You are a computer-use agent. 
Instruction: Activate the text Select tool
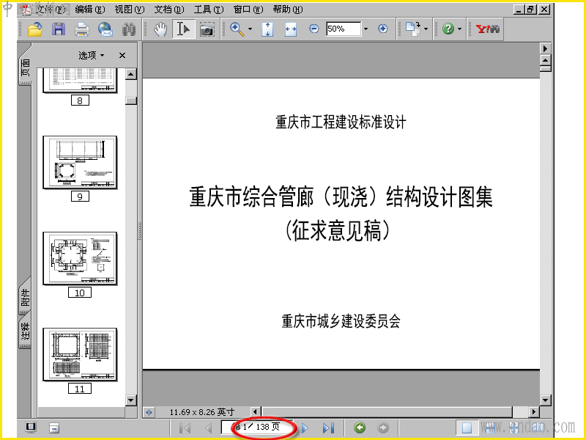pos(183,29)
